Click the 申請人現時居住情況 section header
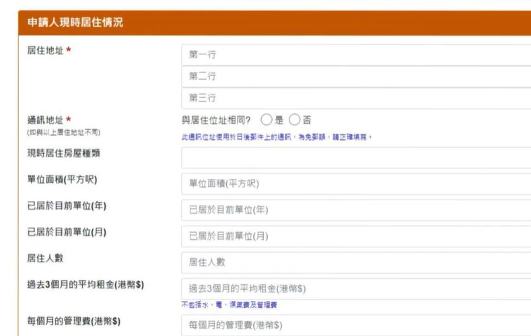 75,23
